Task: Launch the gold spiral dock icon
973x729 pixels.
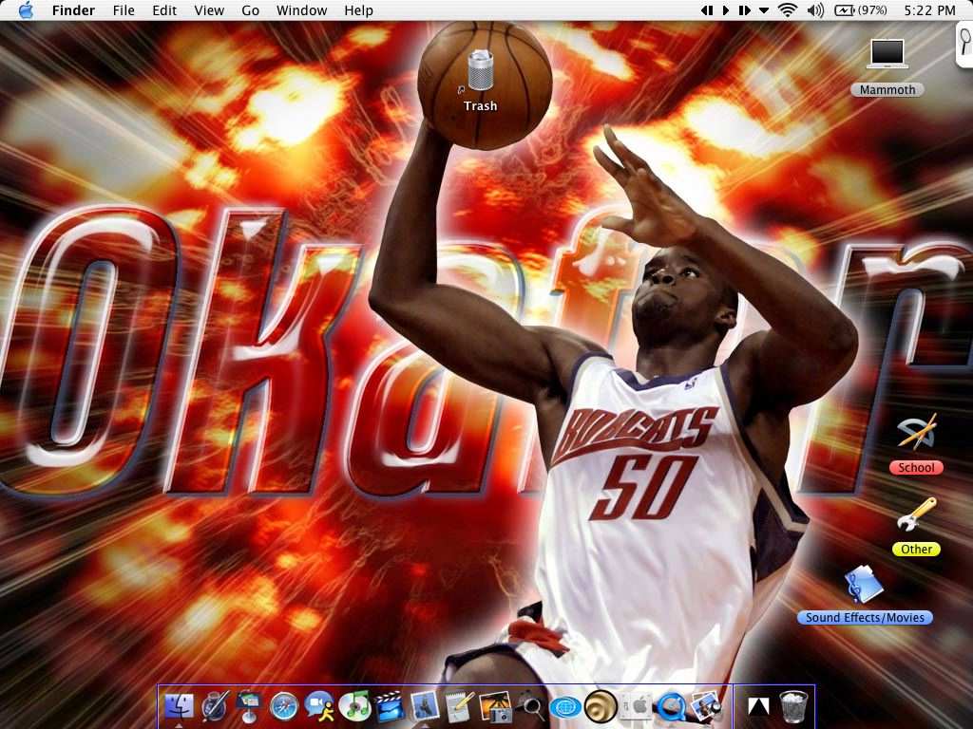Action: coord(601,706)
